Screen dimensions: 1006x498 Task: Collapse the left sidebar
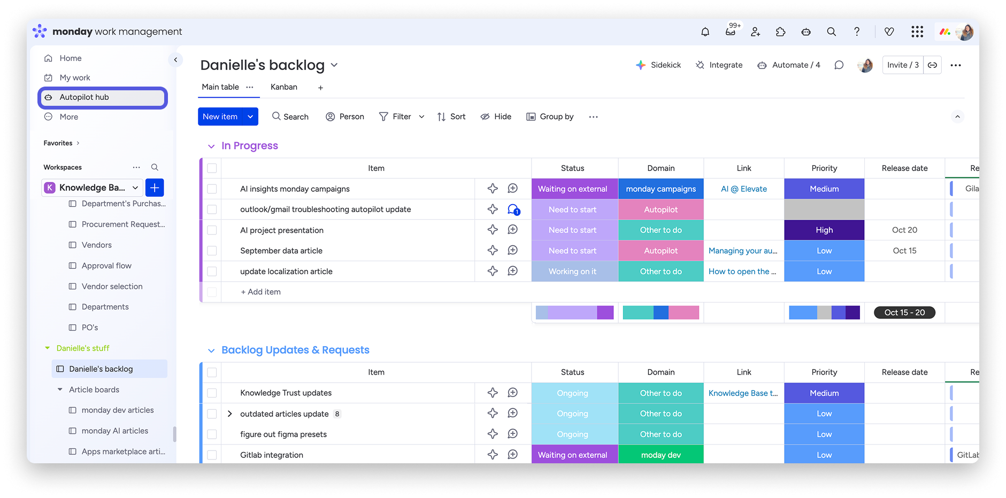click(x=175, y=60)
